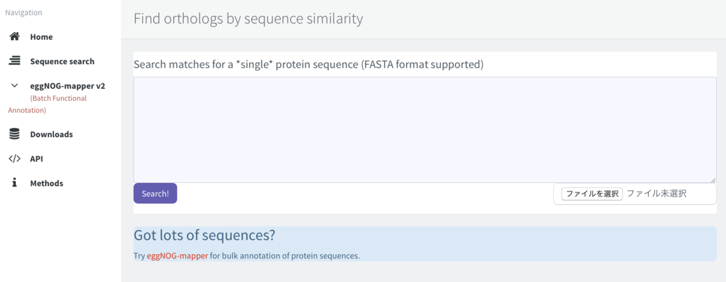
Task: Click the ファイル未選択 file status text
Action: coord(656,194)
